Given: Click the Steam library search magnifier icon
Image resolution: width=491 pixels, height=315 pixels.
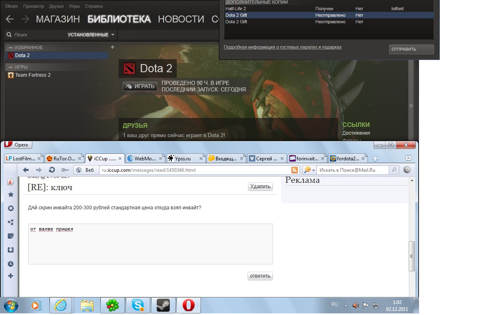Looking at the screenshot, I should [9, 35].
